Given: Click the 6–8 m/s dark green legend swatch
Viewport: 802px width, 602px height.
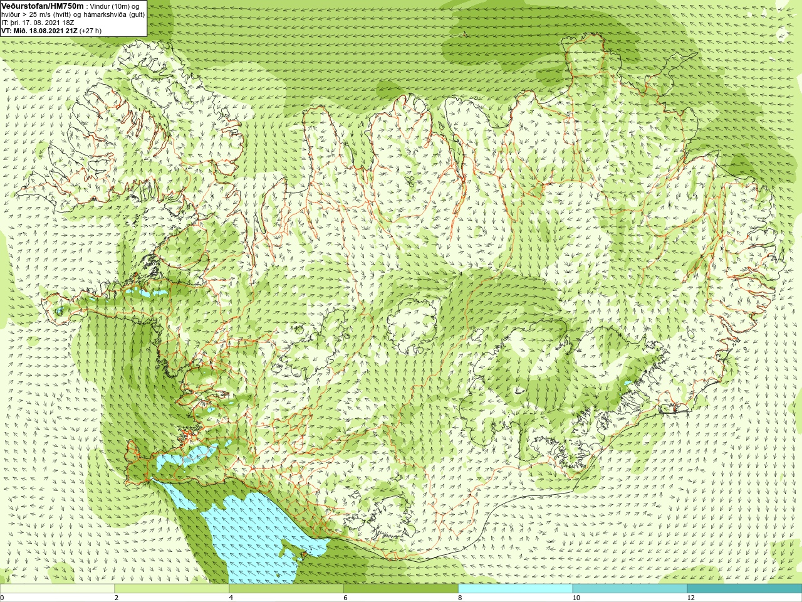Looking at the screenshot, I should pyautogui.click(x=401, y=589).
